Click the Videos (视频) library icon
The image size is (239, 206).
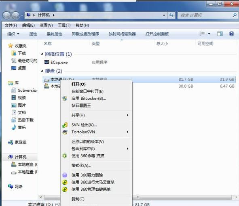[14, 98]
